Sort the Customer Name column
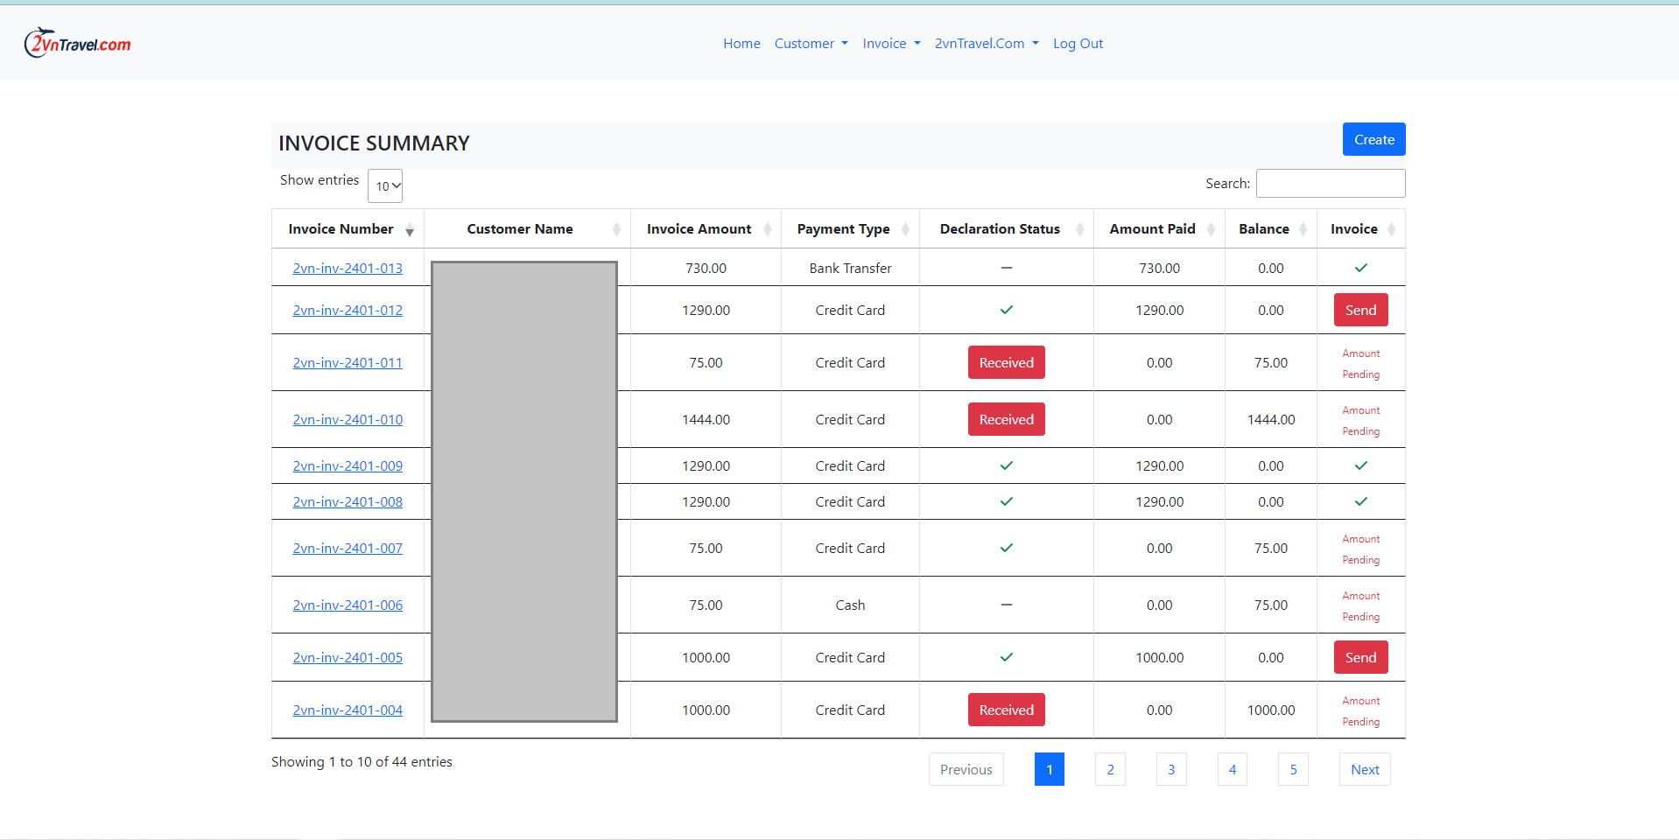Viewport: 1679px width, 840px height. pos(616,229)
